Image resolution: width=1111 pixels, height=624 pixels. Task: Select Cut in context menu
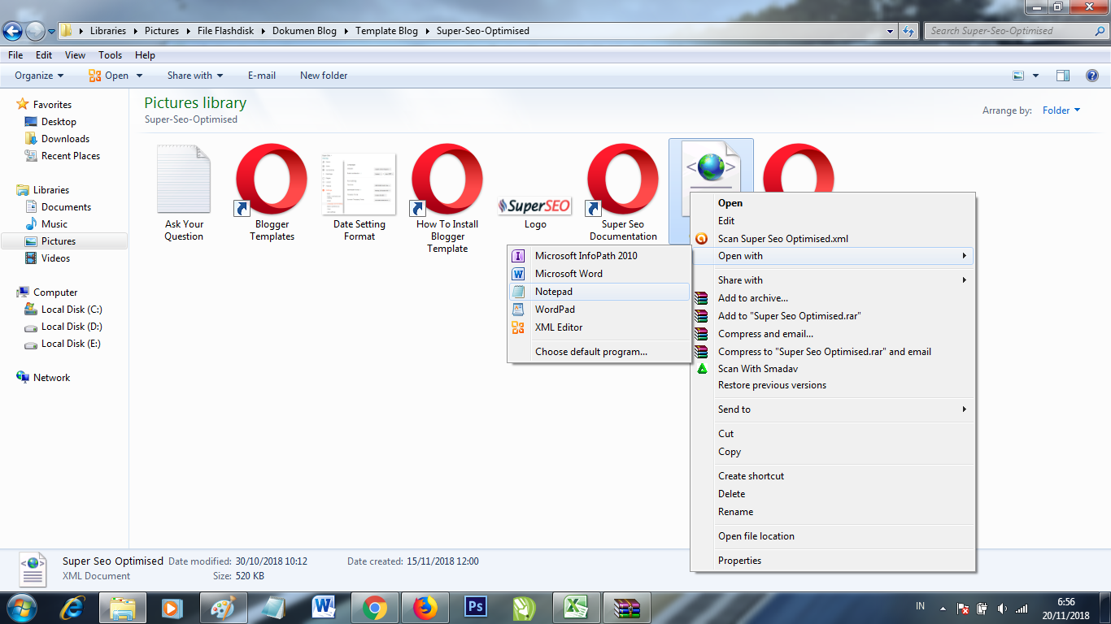[x=833, y=434]
